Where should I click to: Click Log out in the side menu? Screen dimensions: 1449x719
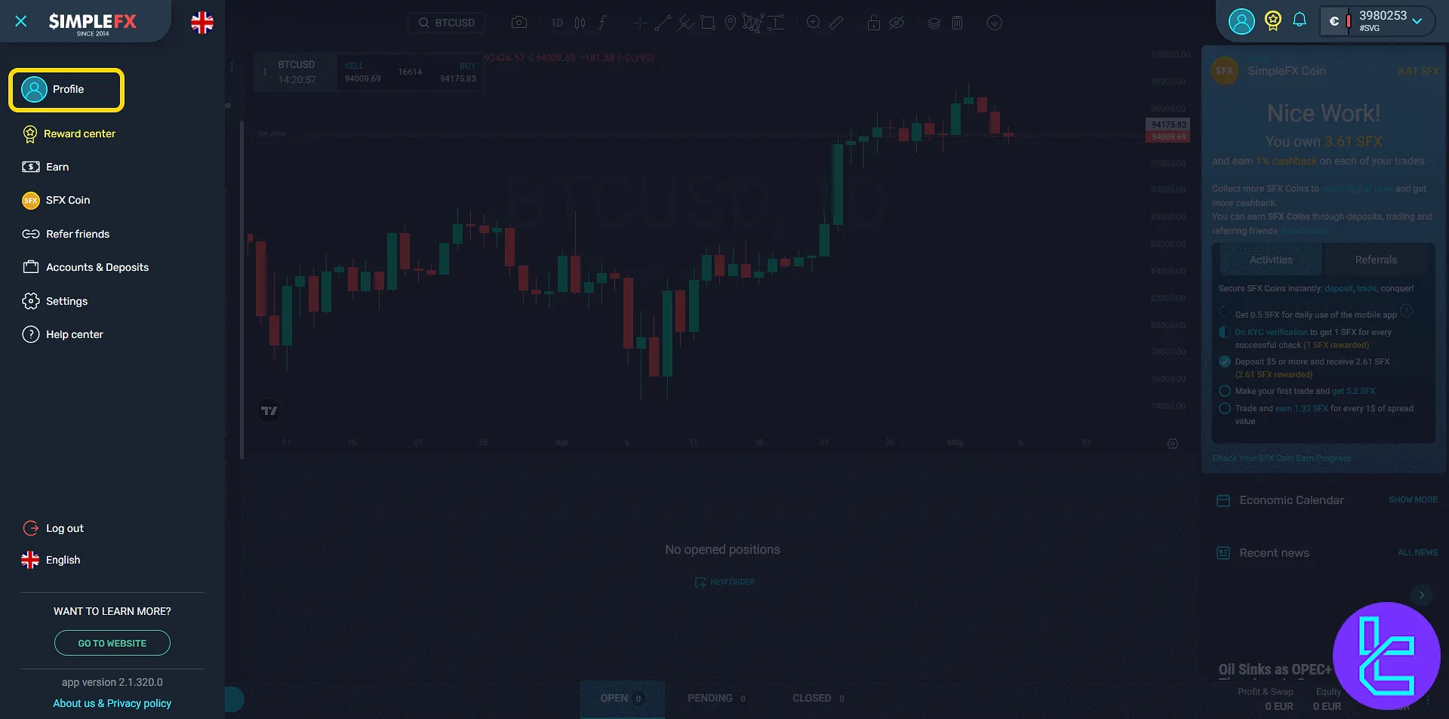[53, 528]
